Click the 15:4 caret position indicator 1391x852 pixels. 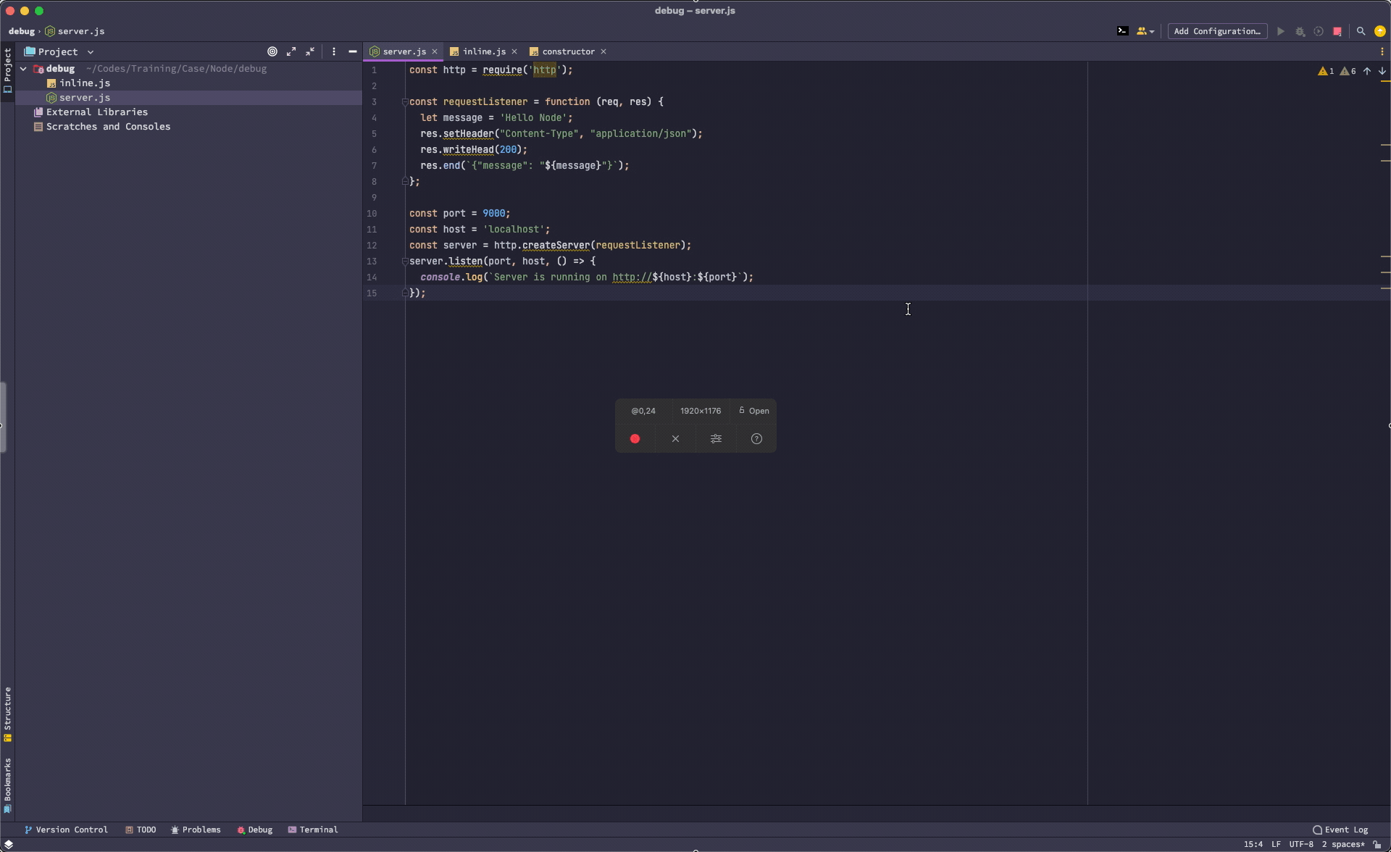click(x=1252, y=845)
